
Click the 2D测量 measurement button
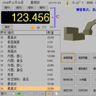[83, 80]
